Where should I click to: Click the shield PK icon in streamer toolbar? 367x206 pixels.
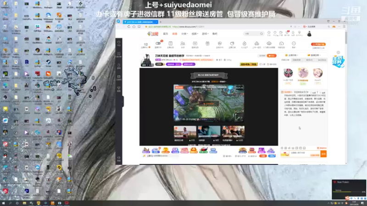[220, 44]
